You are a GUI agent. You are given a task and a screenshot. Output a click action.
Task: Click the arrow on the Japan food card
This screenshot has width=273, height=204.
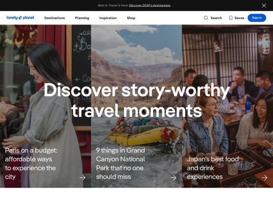pos(264,178)
